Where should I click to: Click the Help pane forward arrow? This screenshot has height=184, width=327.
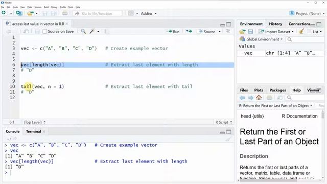click(x=250, y=98)
